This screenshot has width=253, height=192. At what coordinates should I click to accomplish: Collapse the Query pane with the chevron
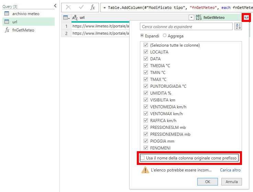point(55,6)
